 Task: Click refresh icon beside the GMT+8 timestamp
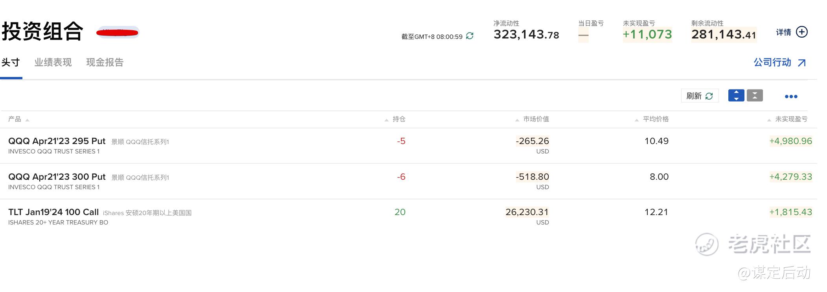(470, 36)
